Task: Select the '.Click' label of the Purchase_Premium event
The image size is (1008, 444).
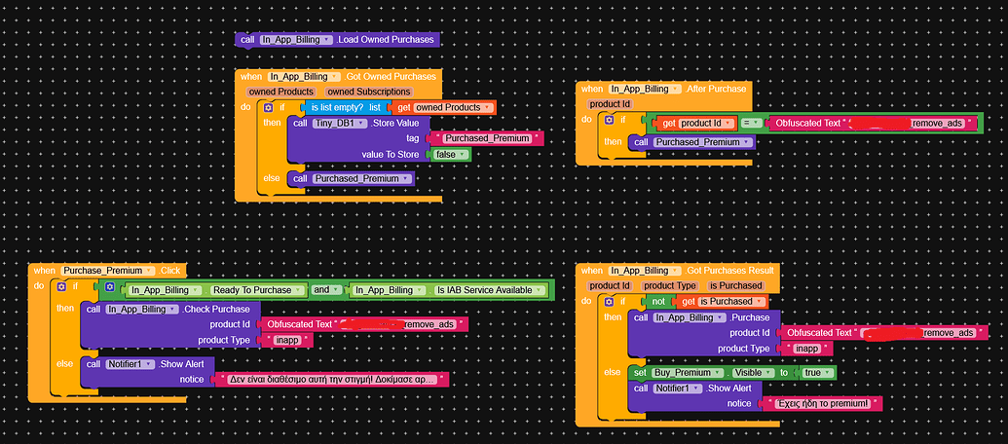Action: point(169,271)
